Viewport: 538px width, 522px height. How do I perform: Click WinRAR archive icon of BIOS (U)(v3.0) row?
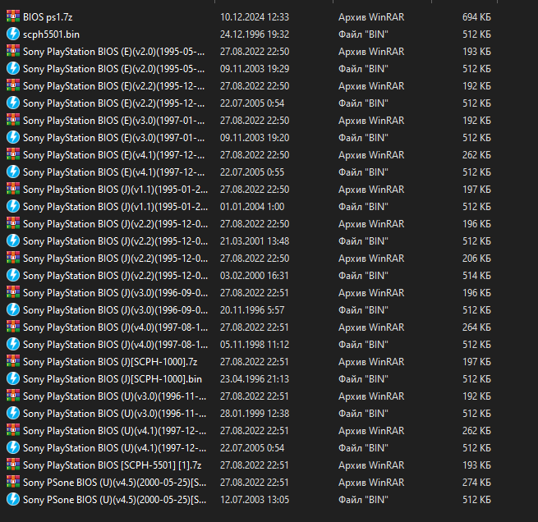[13, 396]
